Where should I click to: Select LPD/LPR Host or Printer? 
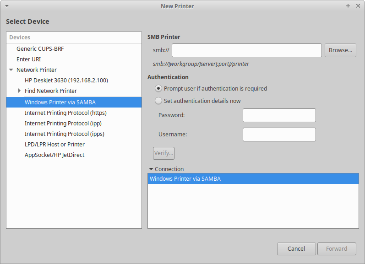pyautogui.click(x=54, y=144)
